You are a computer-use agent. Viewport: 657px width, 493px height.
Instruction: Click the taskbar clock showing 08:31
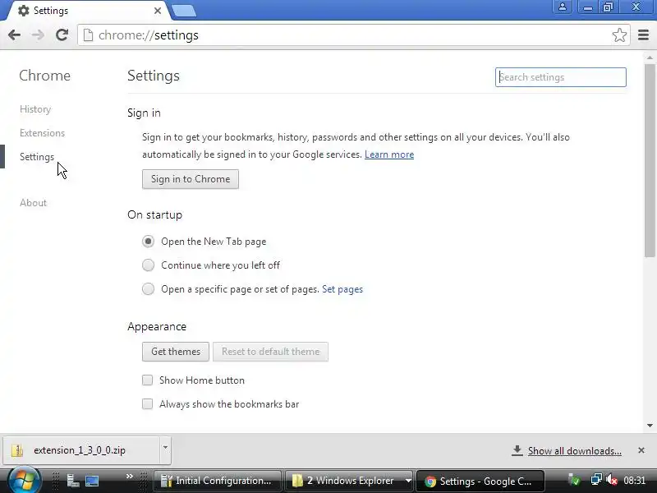[x=634, y=481]
